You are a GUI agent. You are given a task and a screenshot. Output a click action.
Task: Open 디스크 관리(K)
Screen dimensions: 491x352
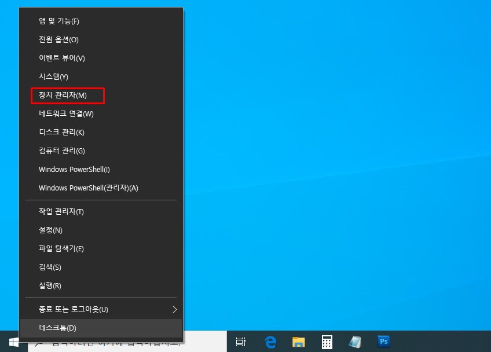[101, 132]
